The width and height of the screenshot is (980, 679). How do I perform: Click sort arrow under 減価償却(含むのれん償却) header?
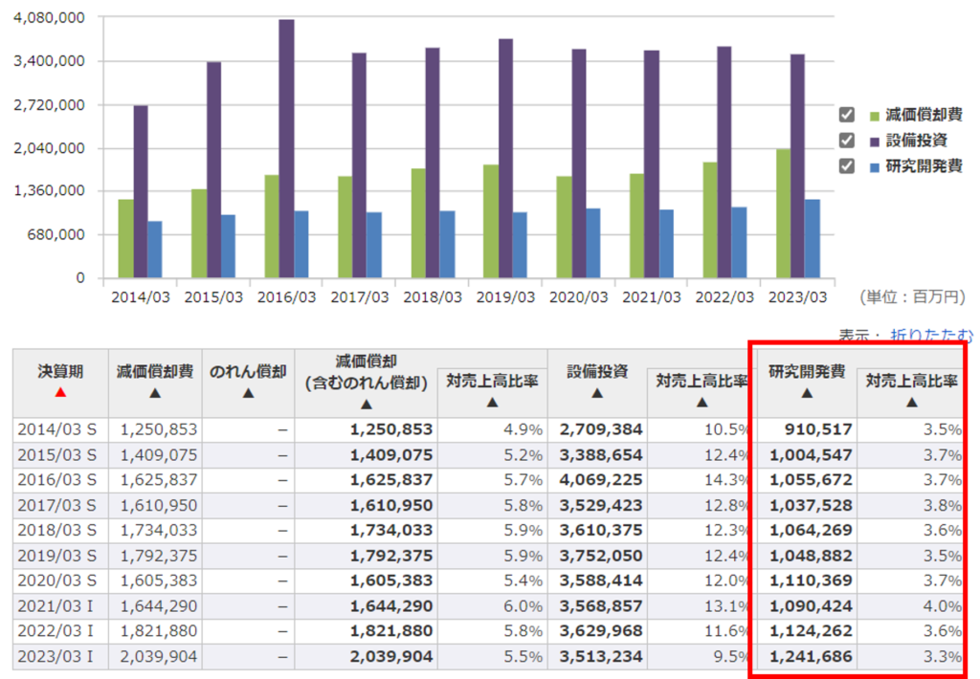(x=366, y=405)
